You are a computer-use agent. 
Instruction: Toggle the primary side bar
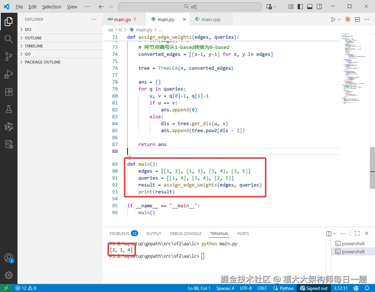coord(300,7)
